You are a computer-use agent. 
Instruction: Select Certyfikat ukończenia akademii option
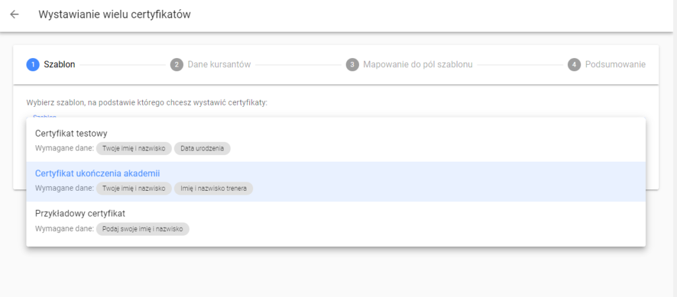click(x=336, y=181)
